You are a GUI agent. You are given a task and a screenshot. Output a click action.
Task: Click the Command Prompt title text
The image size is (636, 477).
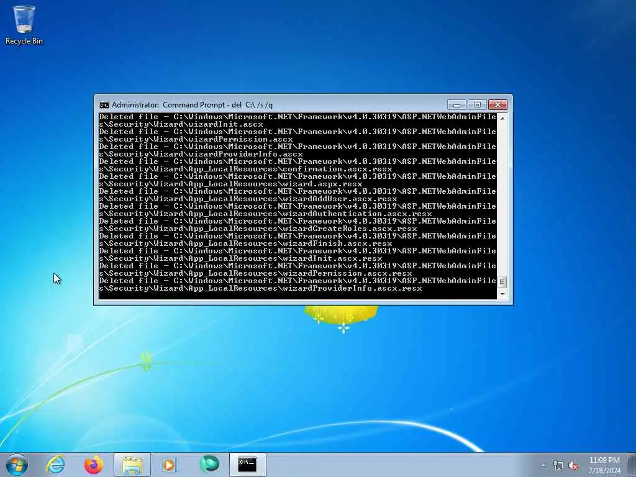pyautogui.click(x=192, y=105)
